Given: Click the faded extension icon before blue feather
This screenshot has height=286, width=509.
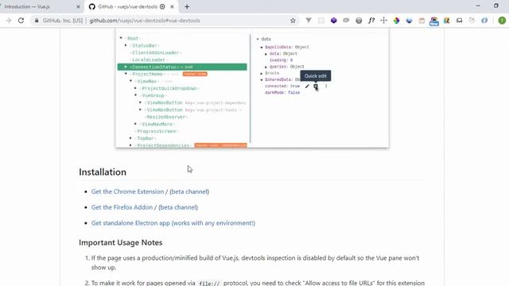Looking at the screenshot, I should pyautogui.click(x=472, y=21).
